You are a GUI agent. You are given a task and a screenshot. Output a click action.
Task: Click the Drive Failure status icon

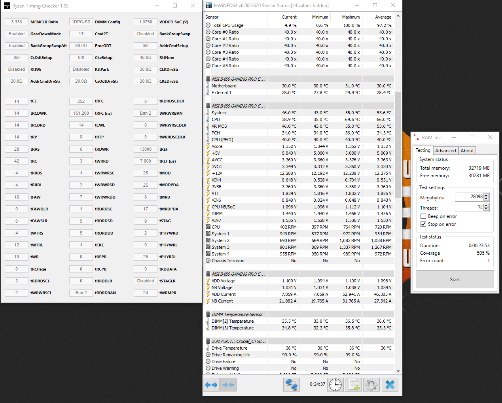(x=208, y=361)
